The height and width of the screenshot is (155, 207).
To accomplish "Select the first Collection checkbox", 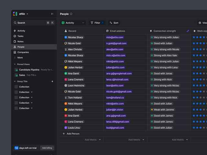I will click(16, 87).
